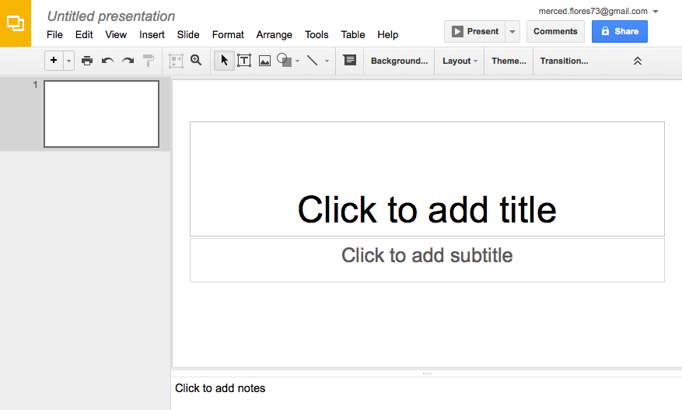Open the Arrange menu
Screen dimensions: 682x410
click(274, 35)
